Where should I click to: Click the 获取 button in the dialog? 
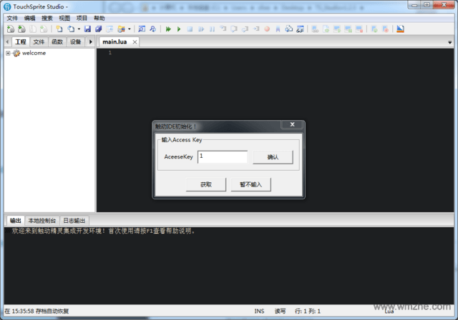coord(206,184)
